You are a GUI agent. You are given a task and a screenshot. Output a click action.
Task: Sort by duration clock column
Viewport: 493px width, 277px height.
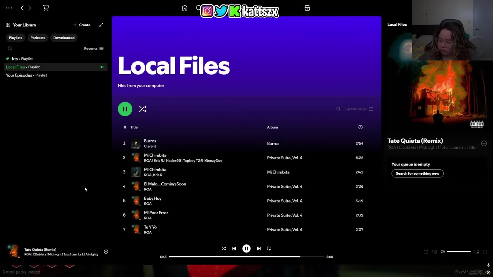(x=361, y=127)
